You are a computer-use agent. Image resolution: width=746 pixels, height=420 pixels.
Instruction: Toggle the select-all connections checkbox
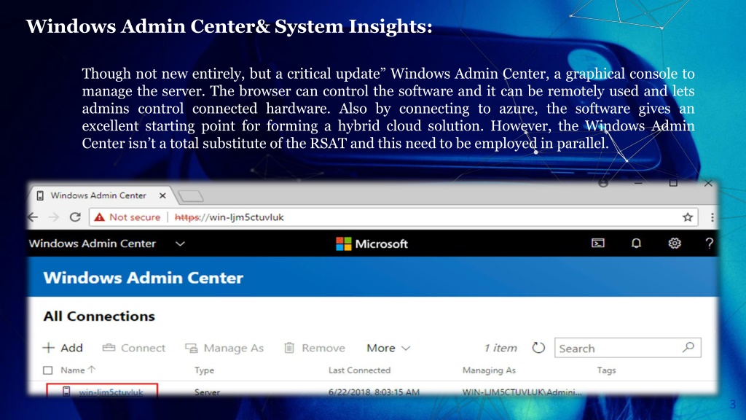[47, 370]
